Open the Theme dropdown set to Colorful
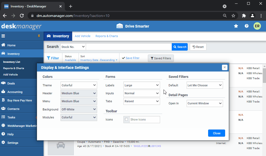 click(x=79, y=85)
